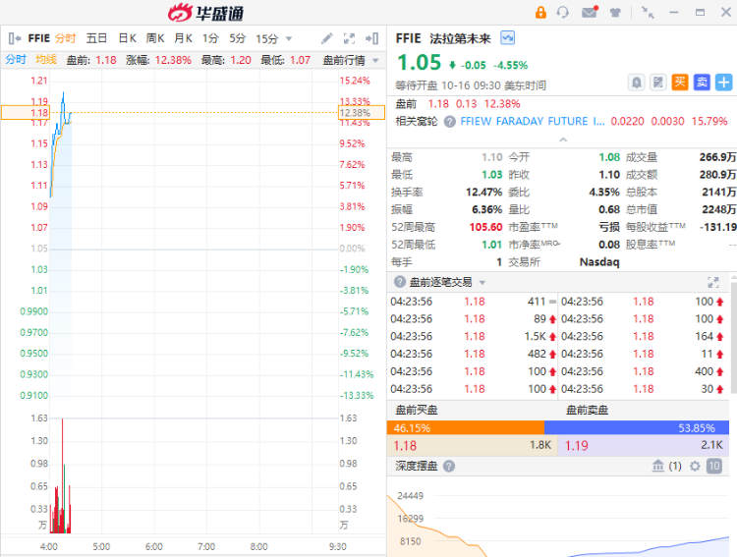Screen dimensions: 737x557
Task: Click bid price 1.18 in 盘前买盘
Action: 405,446
